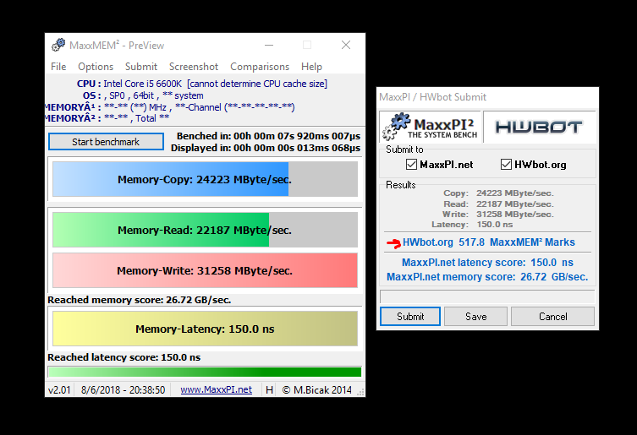This screenshot has height=435, width=637.
Task: Click the Memory-Copy 24223 MByte/sec bar
Action: click(x=205, y=179)
